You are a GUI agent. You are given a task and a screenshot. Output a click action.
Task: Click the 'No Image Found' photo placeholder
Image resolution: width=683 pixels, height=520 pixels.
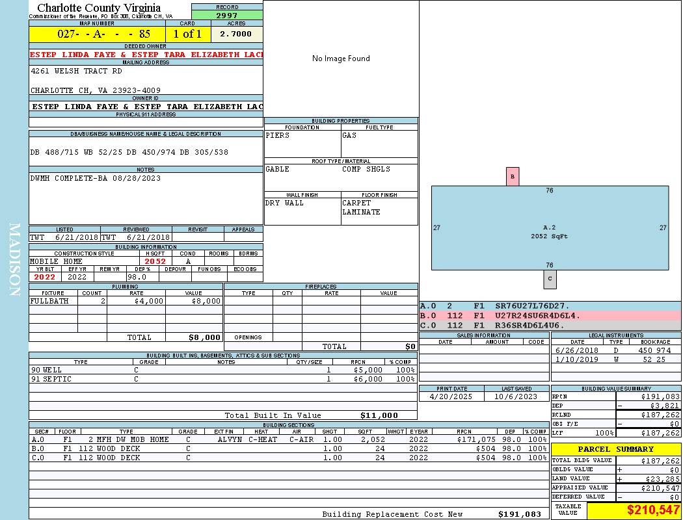pyautogui.click(x=341, y=58)
